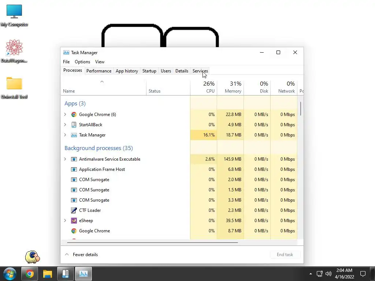The height and width of the screenshot is (281, 375).
Task: Click the eSheep process icon
Action: (x=74, y=221)
